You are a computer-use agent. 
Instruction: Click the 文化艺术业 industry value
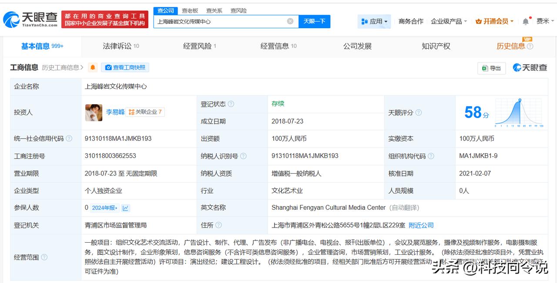[x=287, y=191]
